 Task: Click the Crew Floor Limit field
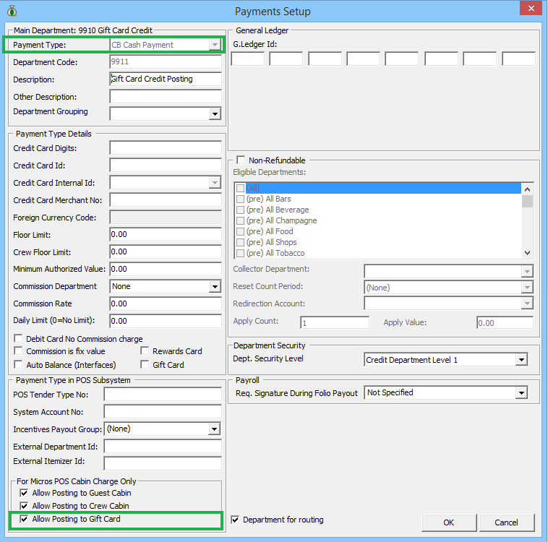pyautogui.click(x=166, y=252)
